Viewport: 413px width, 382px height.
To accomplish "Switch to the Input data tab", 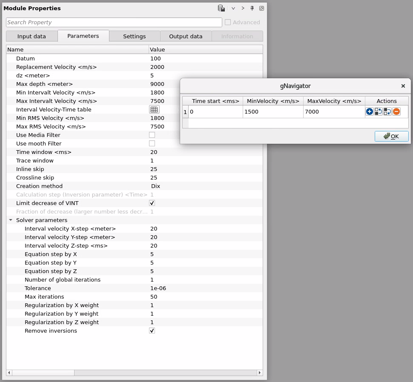I will 32,36.
